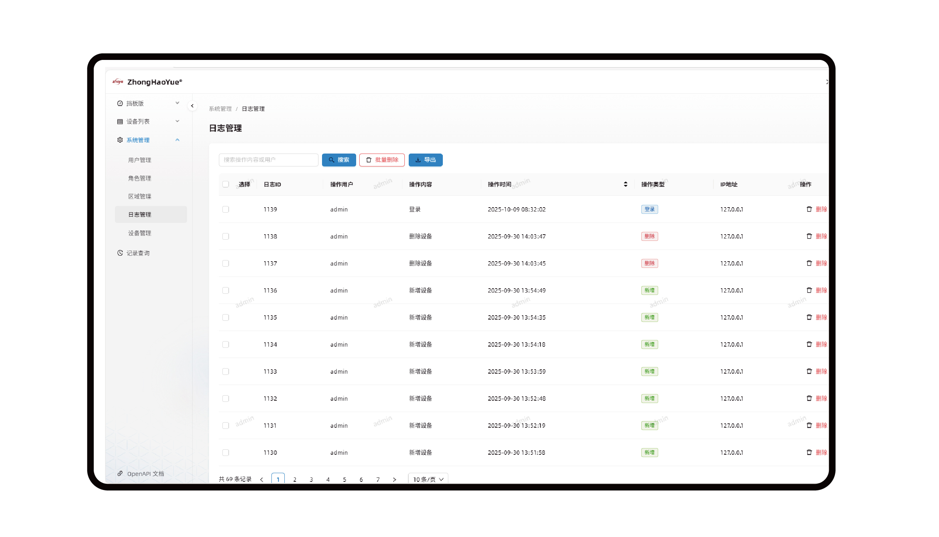Screen dimensions: 939x537
Task: Click the ZhongHaoYue logo
Action: [118, 82]
